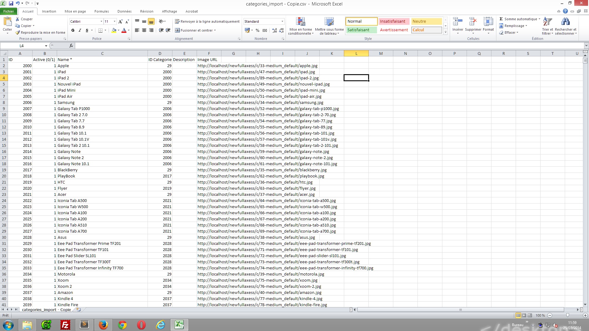Center text horizontally in the cell
Viewport: 589px width, 331px height.
[144, 30]
